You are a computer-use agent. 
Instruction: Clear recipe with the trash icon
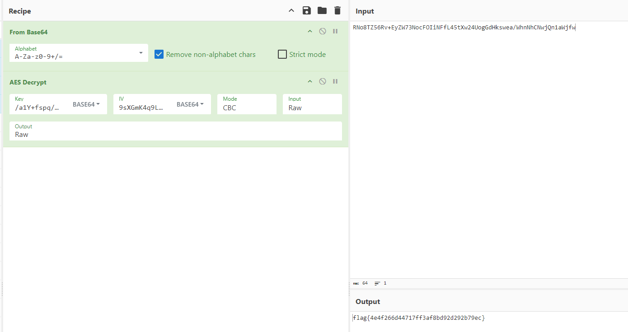coord(337,11)
